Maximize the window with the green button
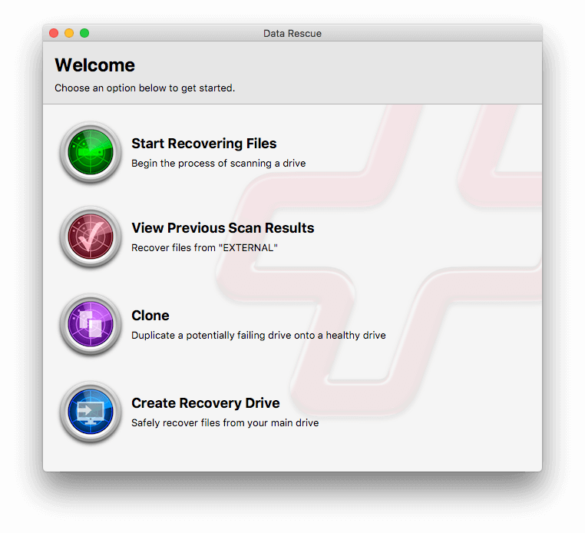Screen dimensions: 585x533 [84, 33]
